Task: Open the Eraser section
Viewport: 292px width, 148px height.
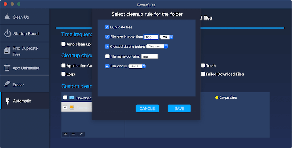Action: pos(25,84)
